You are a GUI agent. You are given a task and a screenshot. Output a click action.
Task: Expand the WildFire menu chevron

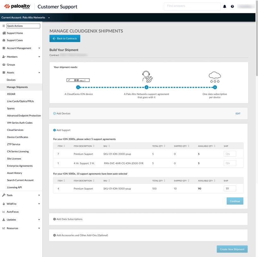point(39,204)
